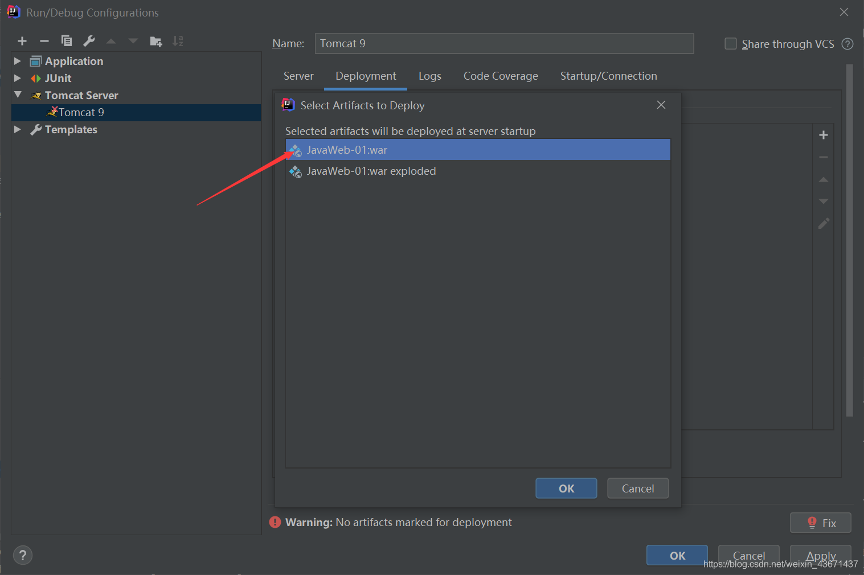The width and height of the screenshot is (864, 575).
Task: Click the JUnit node icon
Action: [x=36, y=78]
